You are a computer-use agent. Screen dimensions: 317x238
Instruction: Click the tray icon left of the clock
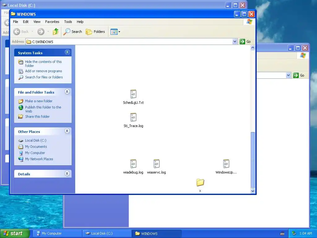click(294, 234)
